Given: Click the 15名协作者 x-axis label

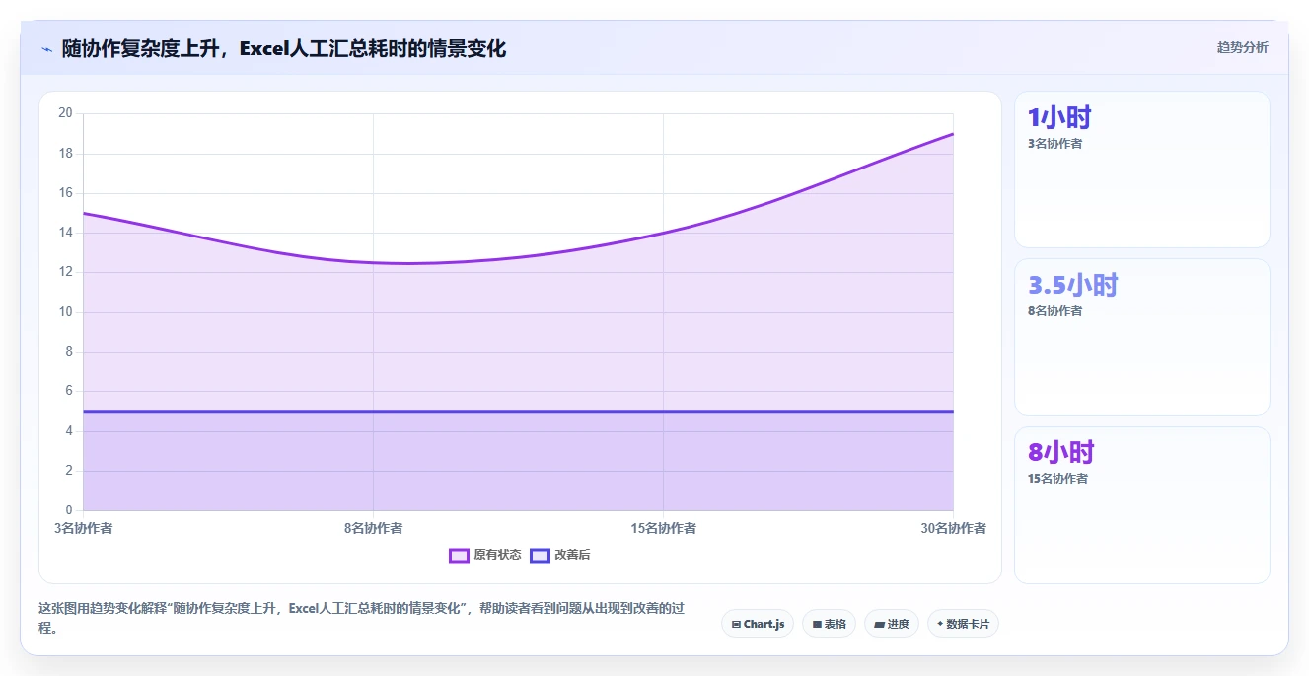Looking at the screenshot, I should (x=663, y=528).
